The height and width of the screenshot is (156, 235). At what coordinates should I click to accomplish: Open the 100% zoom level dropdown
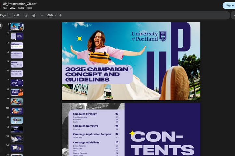click(x=51, y=15)
